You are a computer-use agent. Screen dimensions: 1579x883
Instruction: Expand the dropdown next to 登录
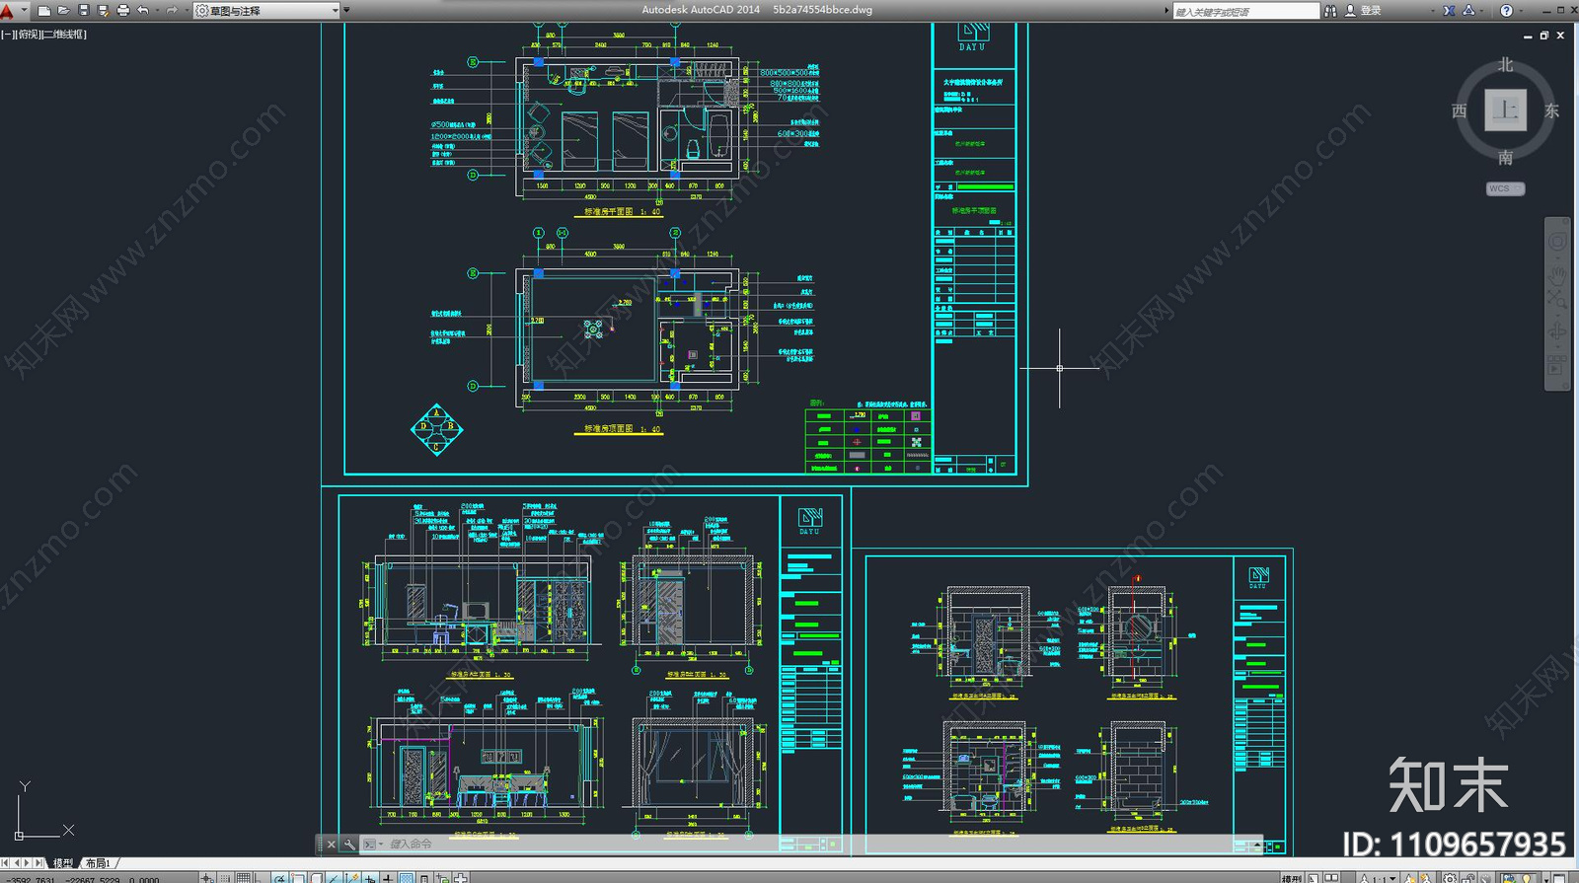coord(1433,11)
